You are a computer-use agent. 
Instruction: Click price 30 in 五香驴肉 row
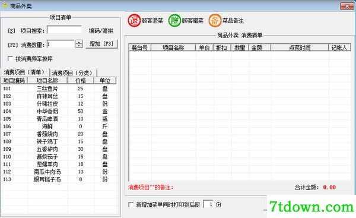(x=81, y=149)
